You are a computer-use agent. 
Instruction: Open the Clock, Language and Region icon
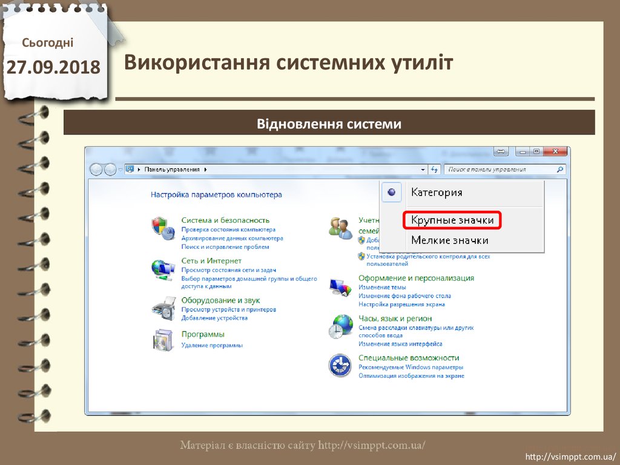[x=340, y=326]
